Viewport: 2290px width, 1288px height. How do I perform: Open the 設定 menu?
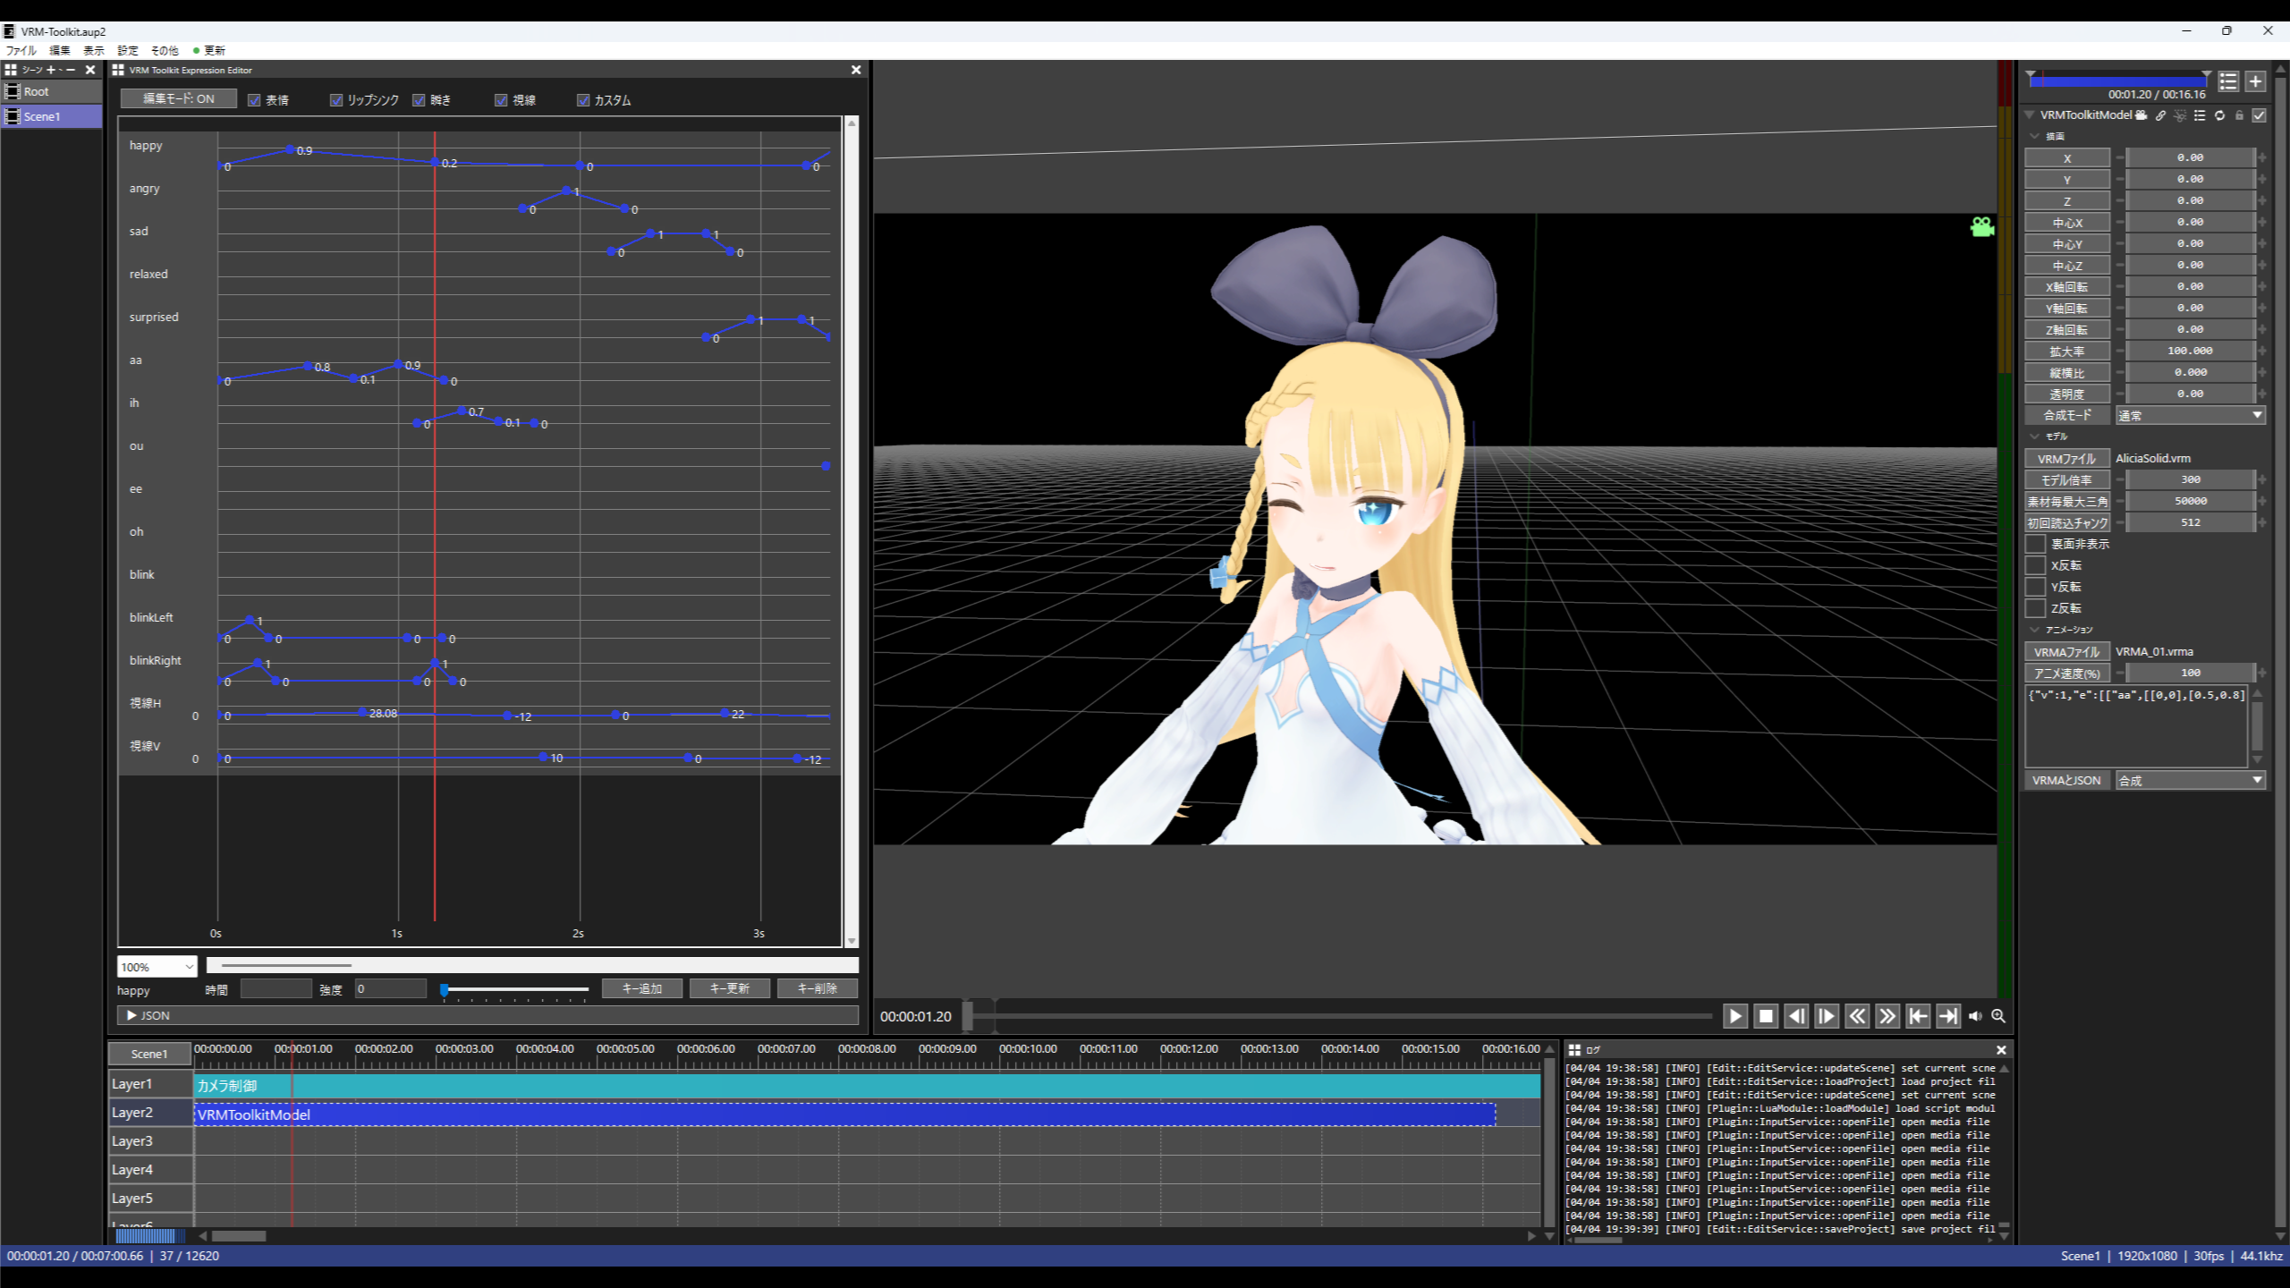(x=128, y=51)
